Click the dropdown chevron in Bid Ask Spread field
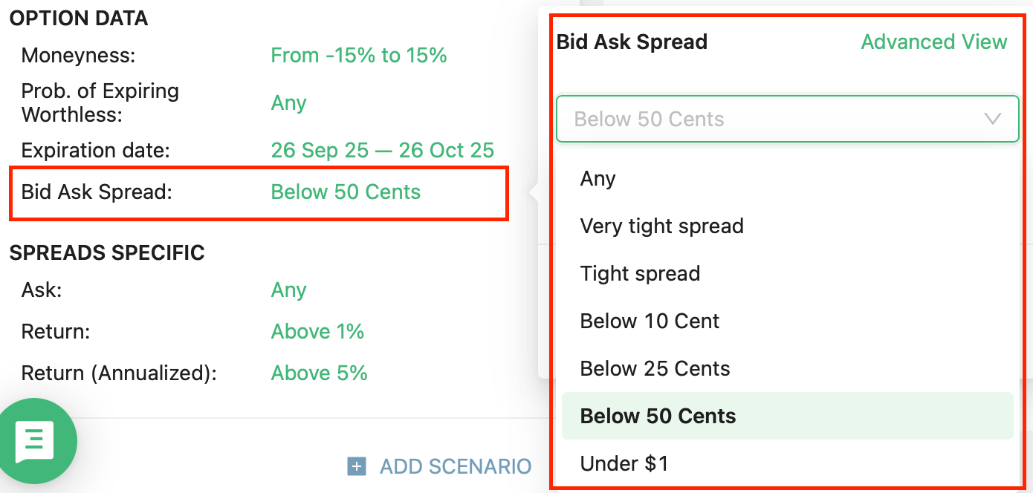This screenshot has width=1033, height=493. 993,119
